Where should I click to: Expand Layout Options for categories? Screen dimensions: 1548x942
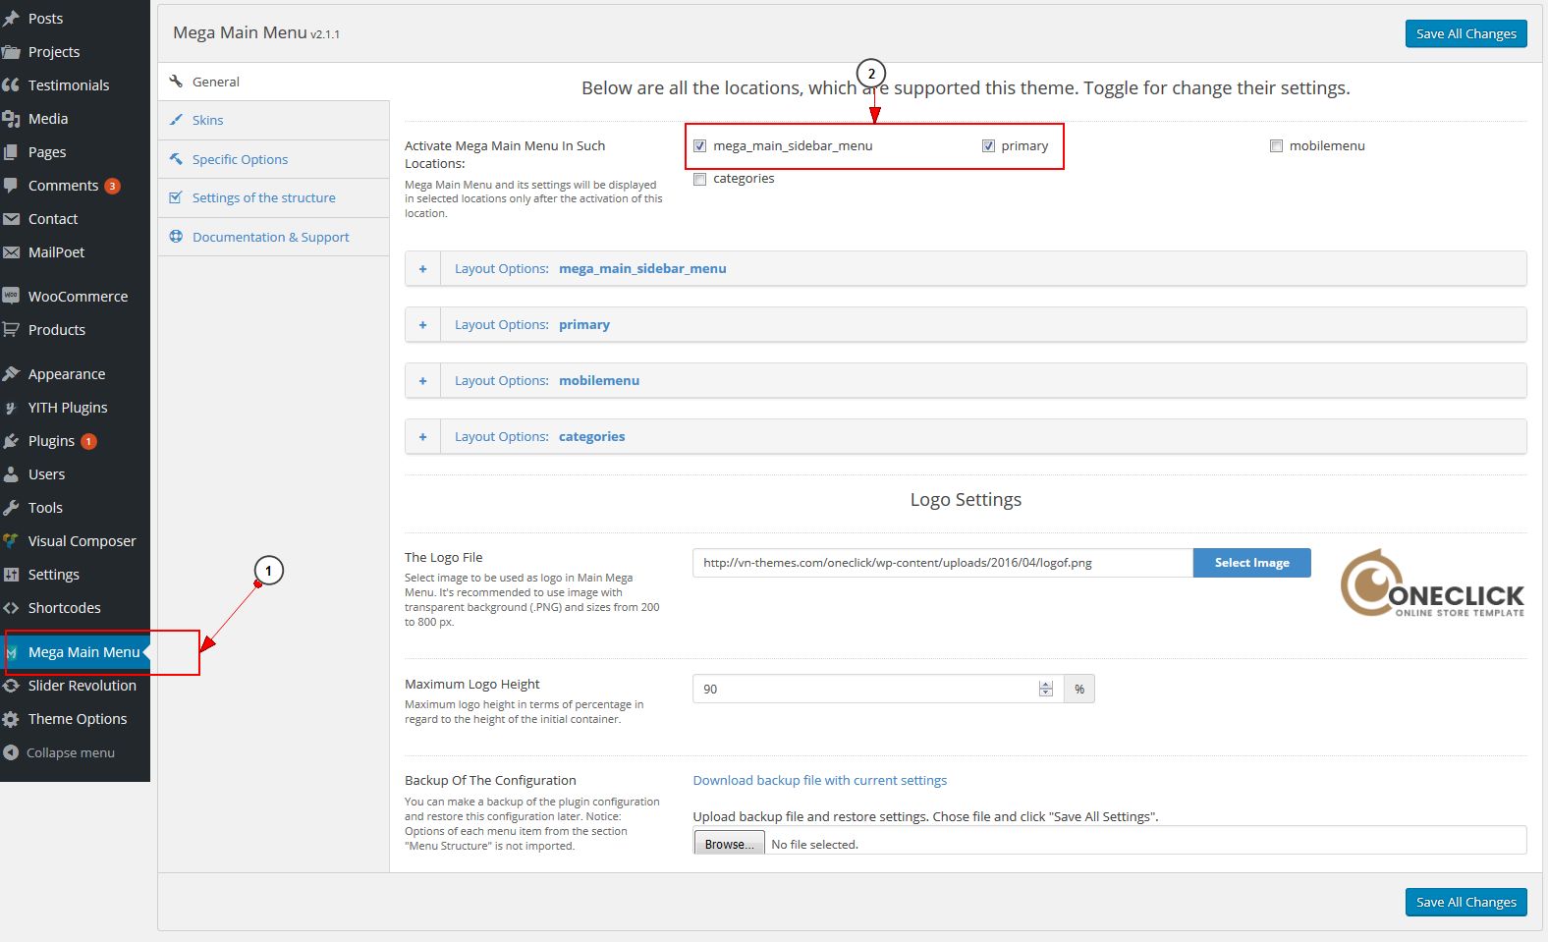423,436
